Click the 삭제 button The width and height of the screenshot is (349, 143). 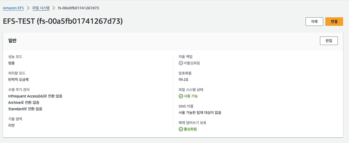pos(314,22)
